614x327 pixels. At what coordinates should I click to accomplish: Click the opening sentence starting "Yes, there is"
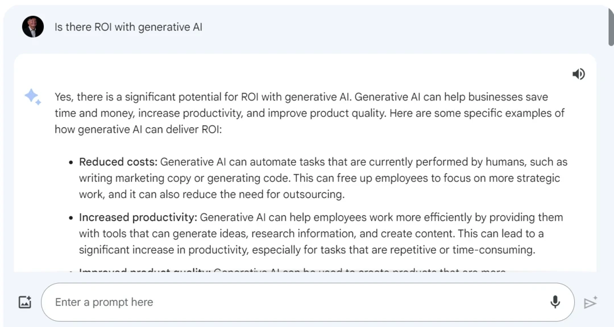[199, 97]
